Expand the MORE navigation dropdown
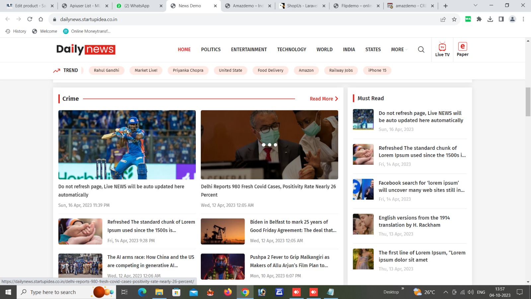Image resolution: width=531 pixels, height=299 pixels. pos(399,50)
